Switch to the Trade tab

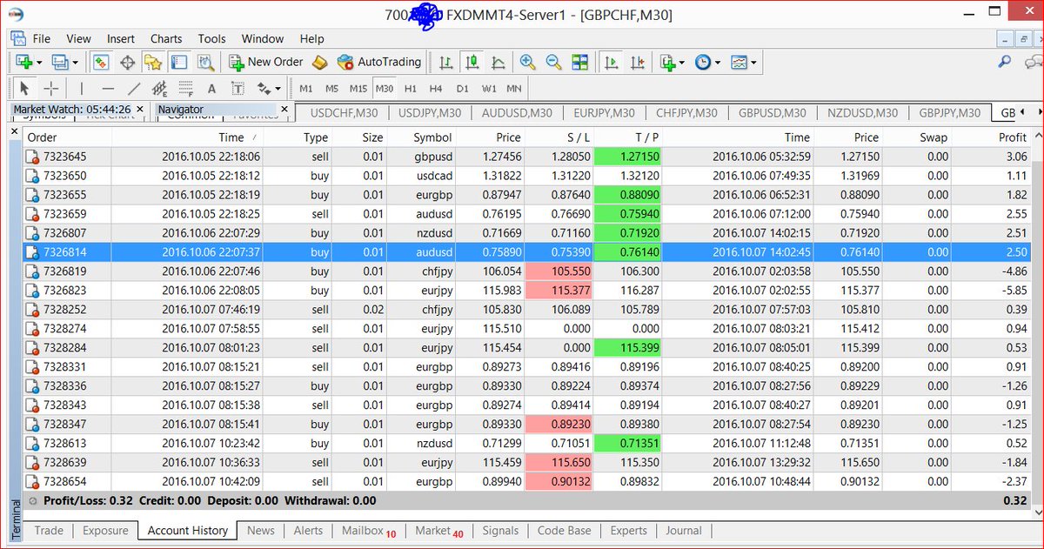(48, 531)
